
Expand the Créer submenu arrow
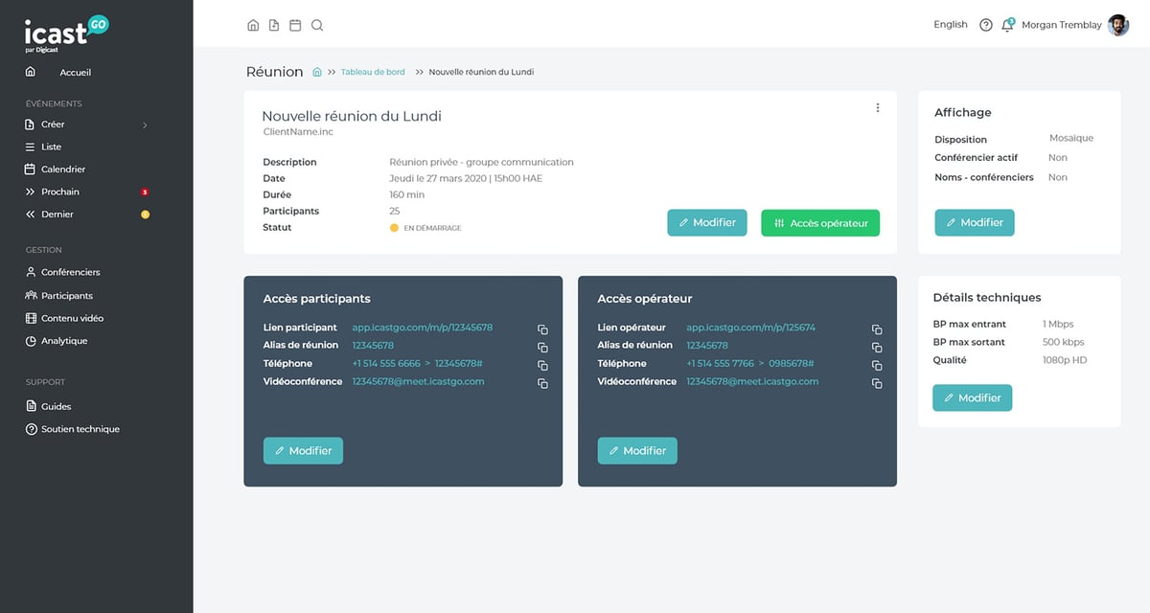tap(145, 125)
